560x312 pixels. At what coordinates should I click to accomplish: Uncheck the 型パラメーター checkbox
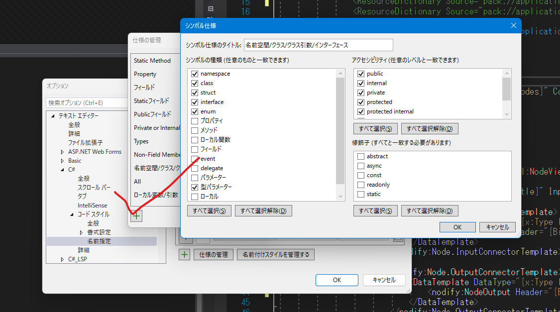[x=194, y=187]
